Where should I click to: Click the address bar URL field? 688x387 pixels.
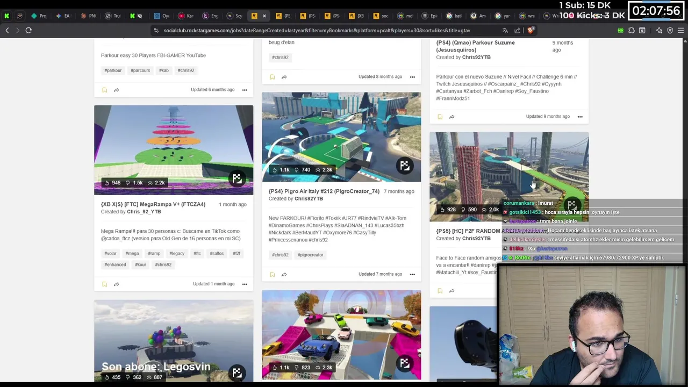click(x=317, y=31)
